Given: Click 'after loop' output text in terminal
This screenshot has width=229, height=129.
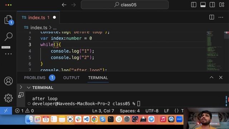Looking at the screenshot, I should point(45,99).
